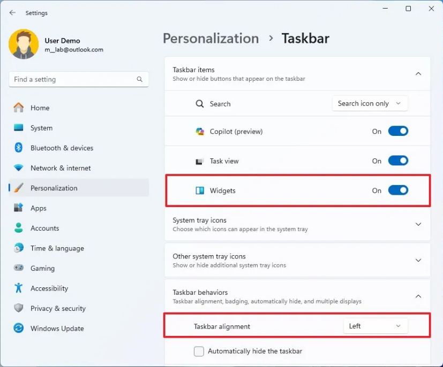Change the Taskbar alignment dropdown
This screenshot has height=367, width=443.
(x=375, y=326)
